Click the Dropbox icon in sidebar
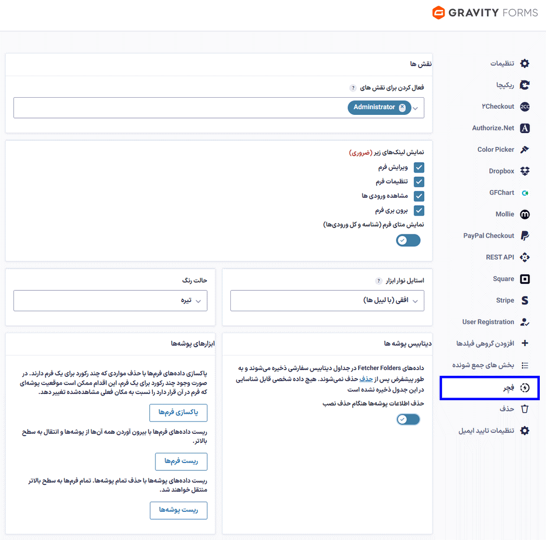 (525, 171)
